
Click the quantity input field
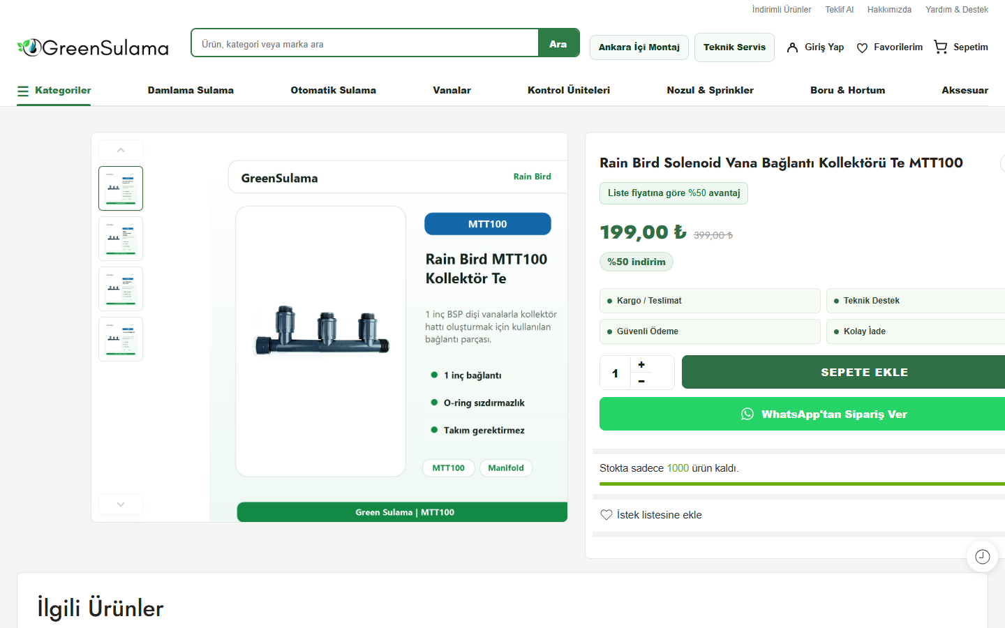pos(615,373)
